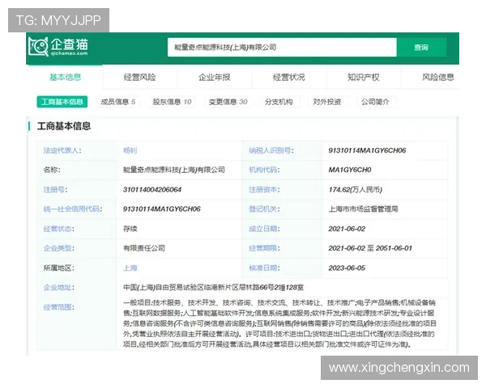Select the 成员信息 5 sub-tab

(x=117, y=102)
